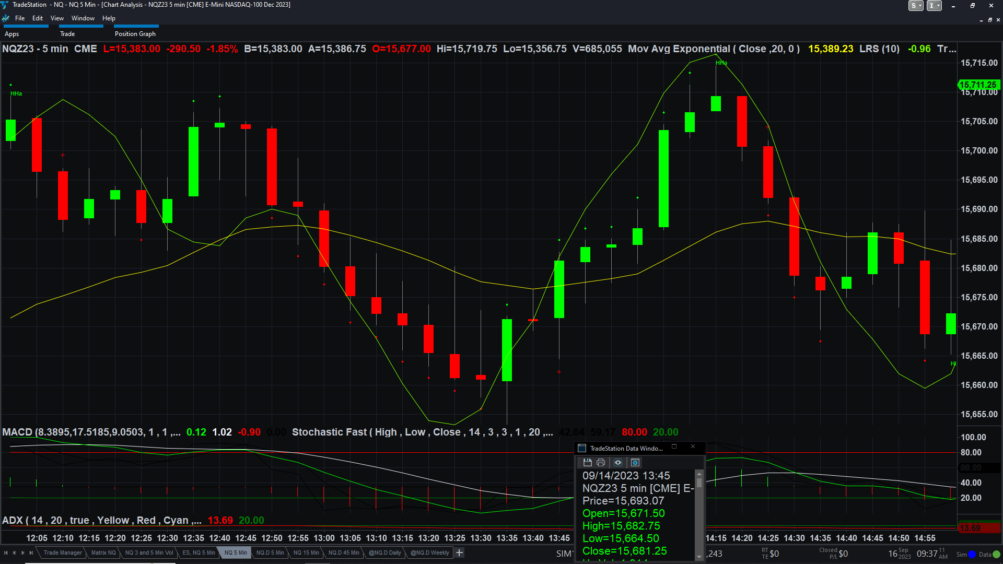This screenshot has width=1003, height=564.
Task: Click the 15,700.00 price axis label
Action: [979, 150]
